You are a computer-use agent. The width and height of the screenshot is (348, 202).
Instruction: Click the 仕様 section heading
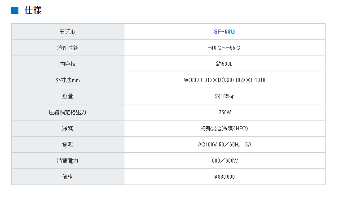coord(33,10)
